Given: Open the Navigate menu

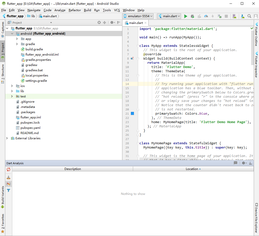Looking at the screenshot, I should [x=34, y=10].
